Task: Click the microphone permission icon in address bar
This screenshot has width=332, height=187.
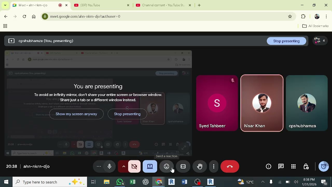Action: (x=45, y=16)
